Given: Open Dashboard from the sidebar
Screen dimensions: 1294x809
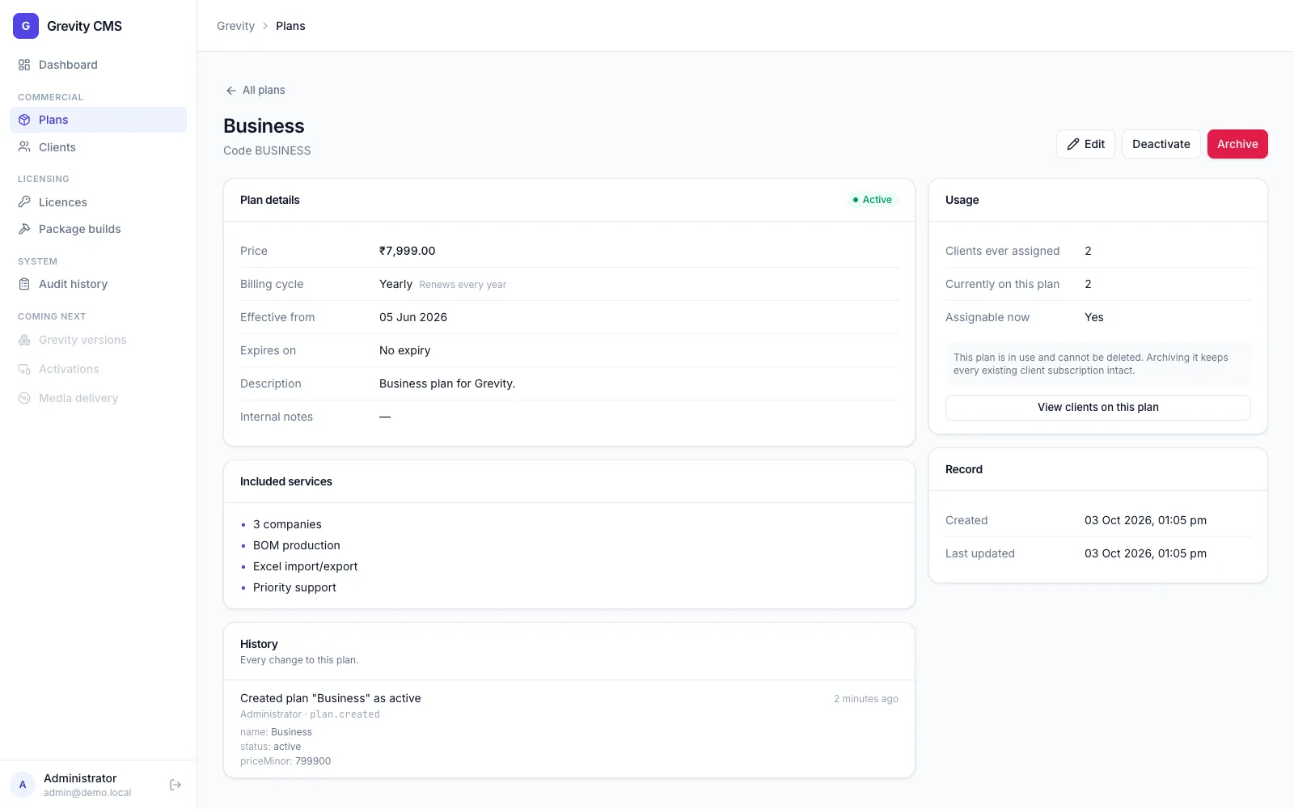Looking at the screenshot, I should [98, 65].
